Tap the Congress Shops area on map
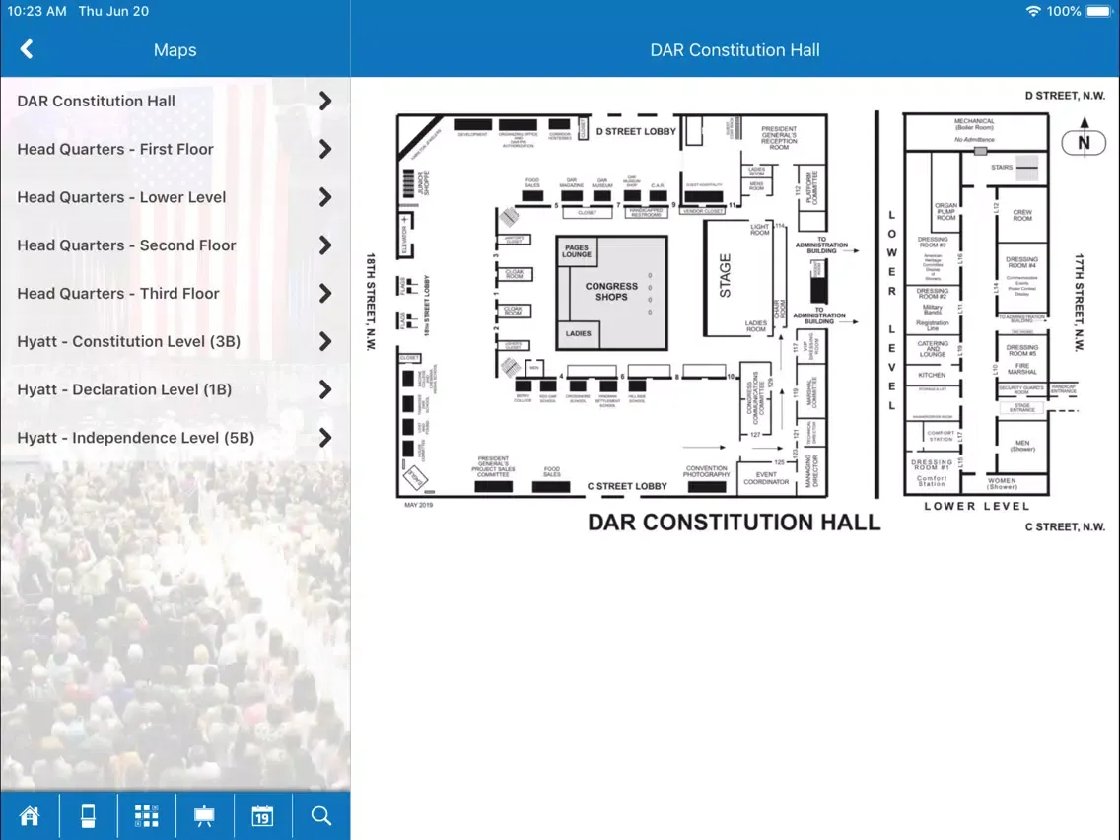Image resolution: width=1120 pixels, height=840 pixels. coord(611,291)
